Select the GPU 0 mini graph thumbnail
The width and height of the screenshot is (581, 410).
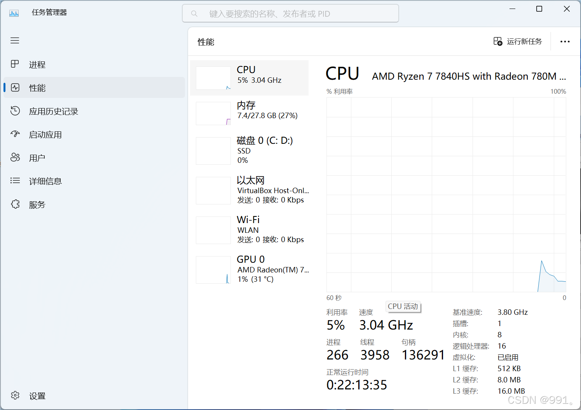tap(213, 270)
